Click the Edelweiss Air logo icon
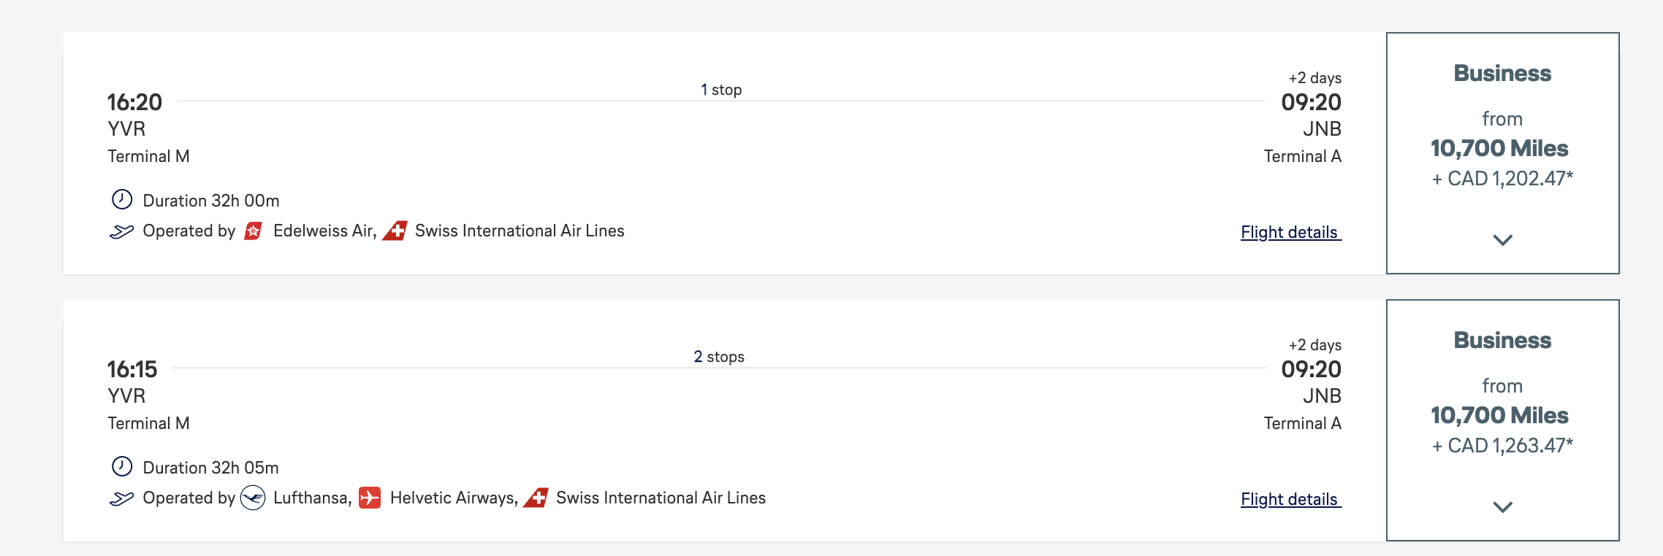 point(254,231)
